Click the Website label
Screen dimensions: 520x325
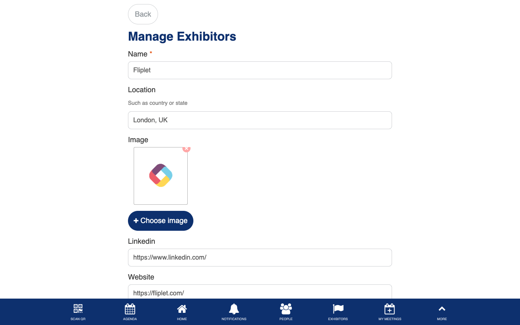[141, 277]
